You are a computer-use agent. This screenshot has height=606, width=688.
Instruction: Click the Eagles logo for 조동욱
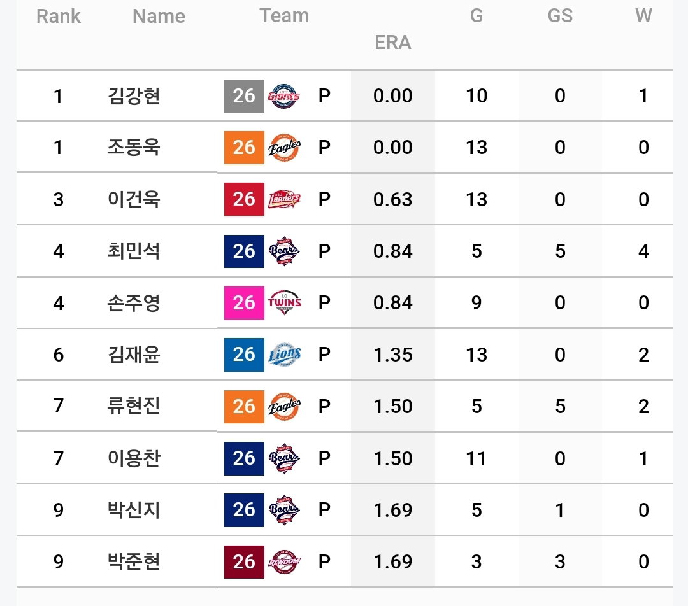point(284,147)
